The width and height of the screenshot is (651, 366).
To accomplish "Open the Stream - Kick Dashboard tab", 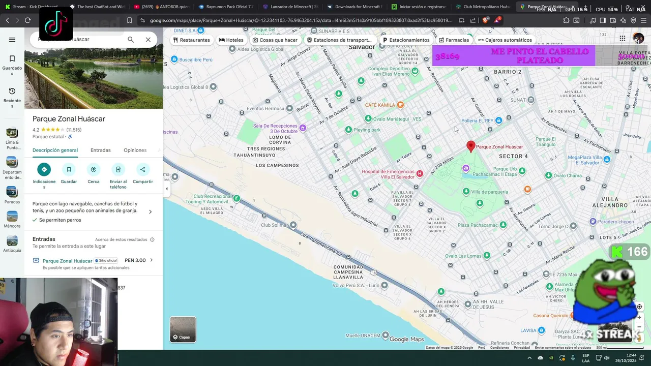I will point(33,7).
